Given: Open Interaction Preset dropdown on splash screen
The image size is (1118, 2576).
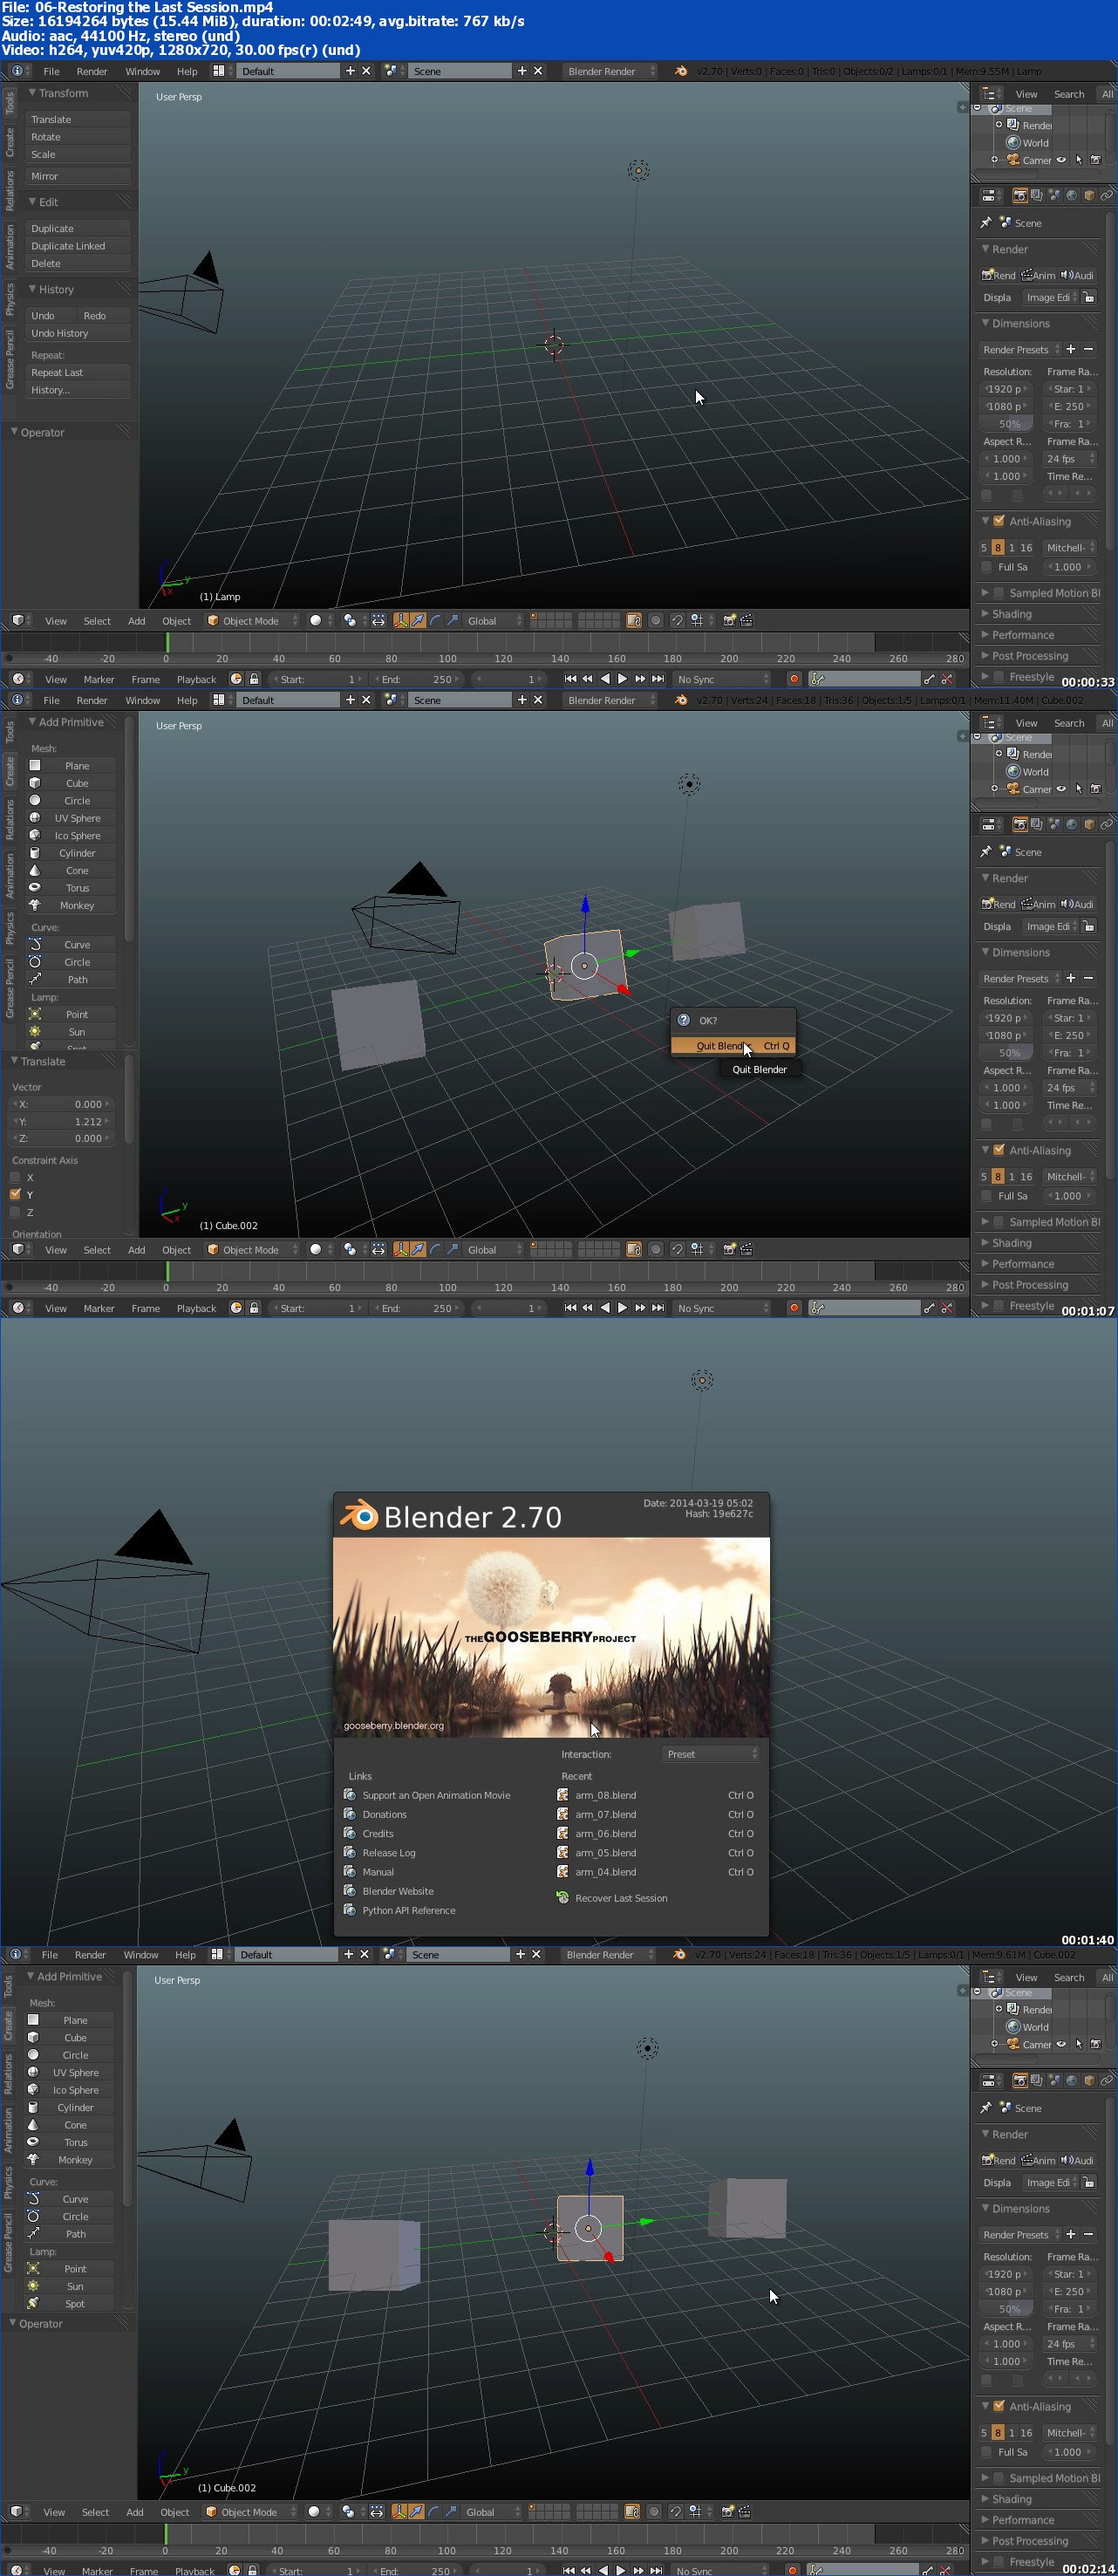Looking at the screenshot, I should (x=711, y=1754).
